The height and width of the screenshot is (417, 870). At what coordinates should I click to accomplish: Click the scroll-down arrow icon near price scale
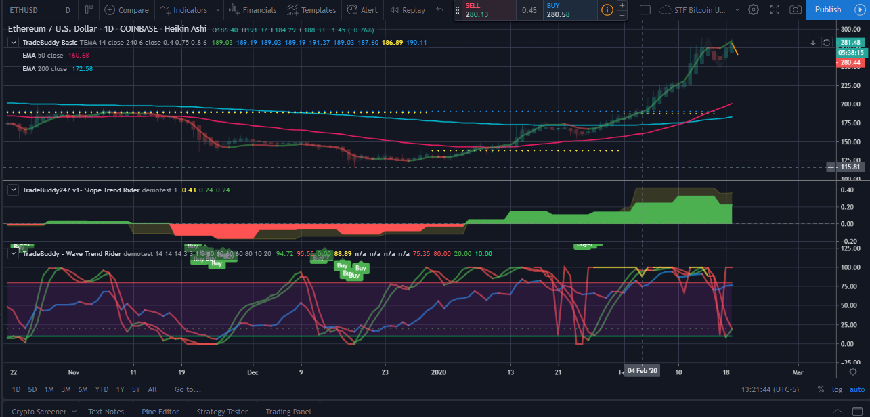(x=814, y=42)
